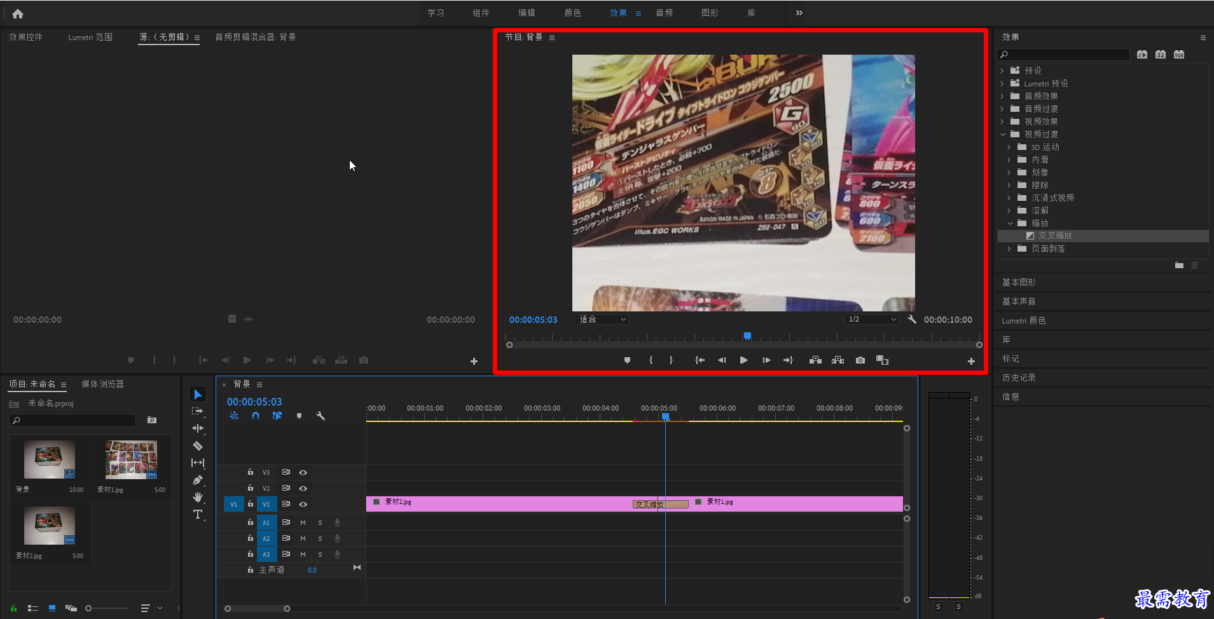Select the 交叉缩放 transition effect

(1055, 235)
